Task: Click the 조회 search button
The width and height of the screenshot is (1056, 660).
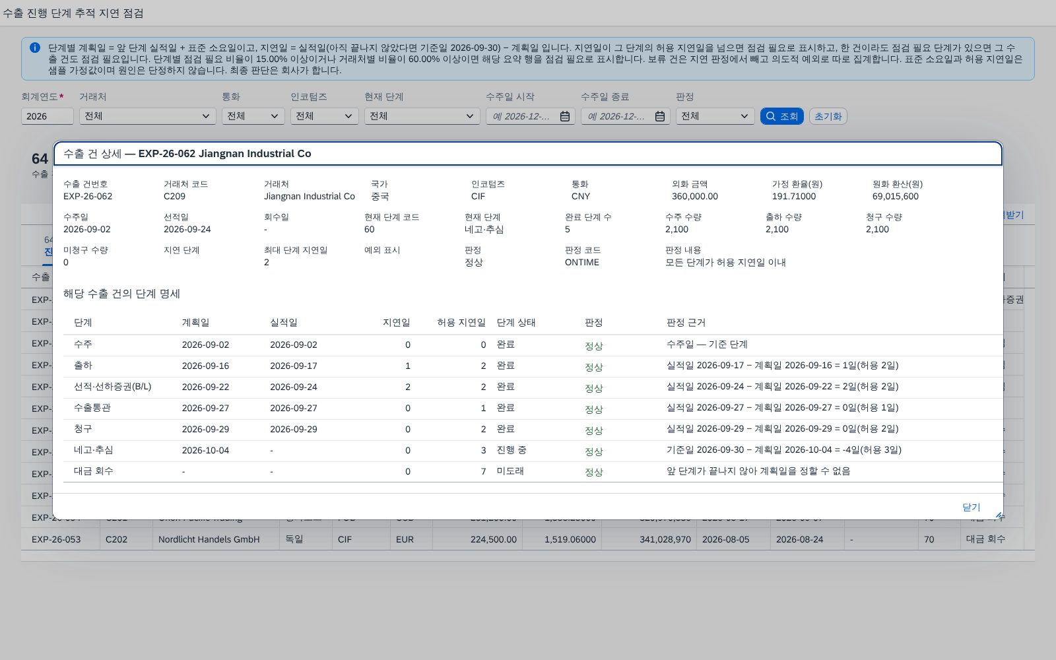Action: pyautogui.click(x=781, y=116)
